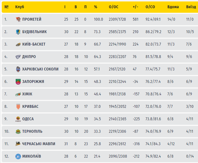Click the Миколаїв team logo
198x163 pixels.
pos(18,156)
